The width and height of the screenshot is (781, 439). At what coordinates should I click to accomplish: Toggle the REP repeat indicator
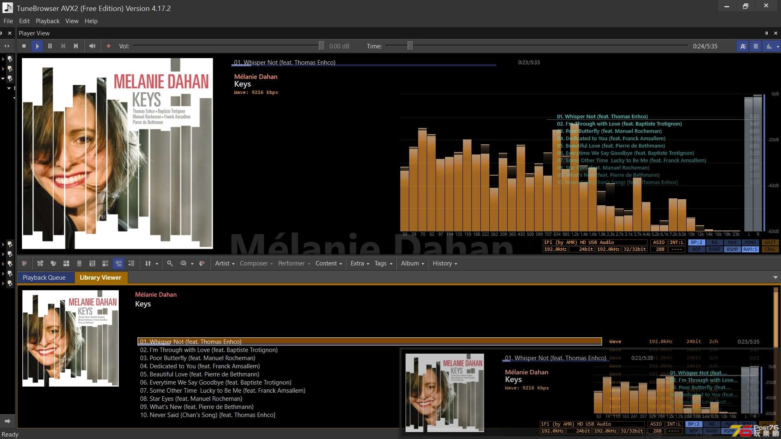[697, 250]
